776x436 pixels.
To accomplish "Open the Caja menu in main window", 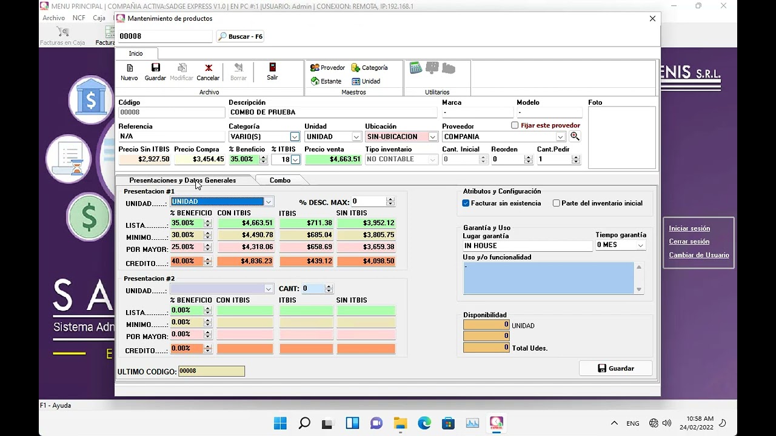I will pyautogui.click(x=99, y=18).
